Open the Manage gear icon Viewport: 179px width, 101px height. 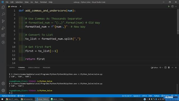(3, 90)
